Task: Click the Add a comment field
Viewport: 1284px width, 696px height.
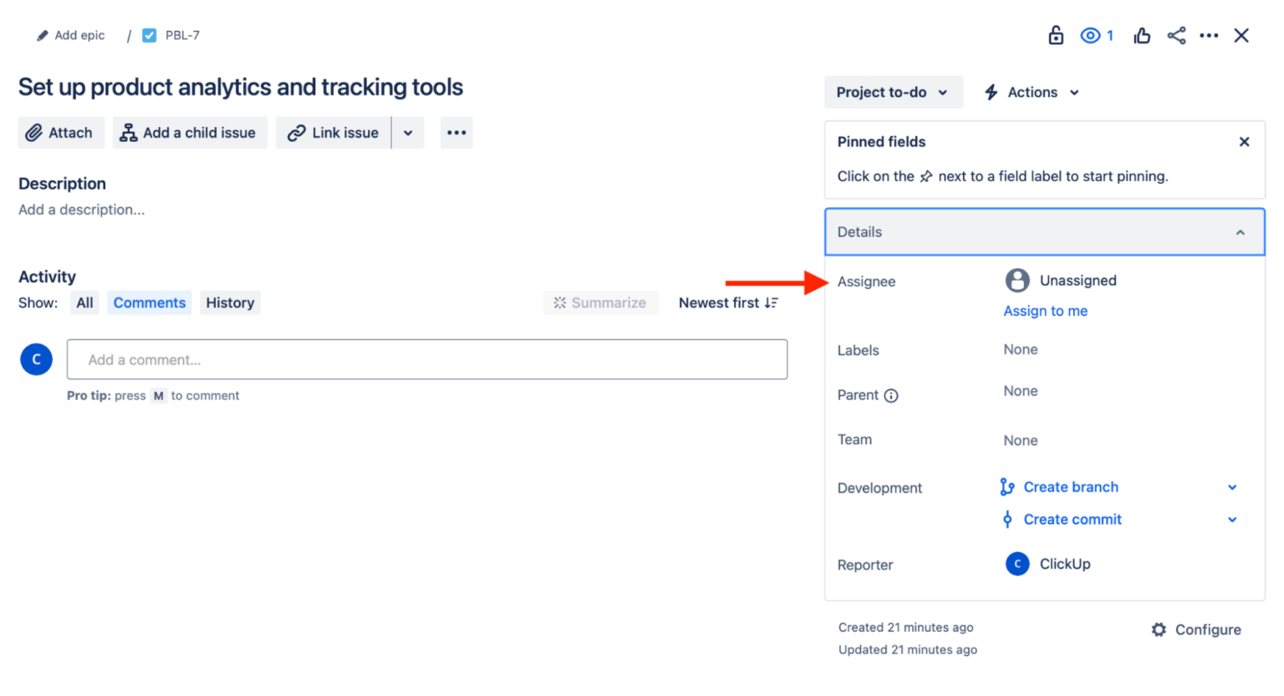Action: click(427, 359)
